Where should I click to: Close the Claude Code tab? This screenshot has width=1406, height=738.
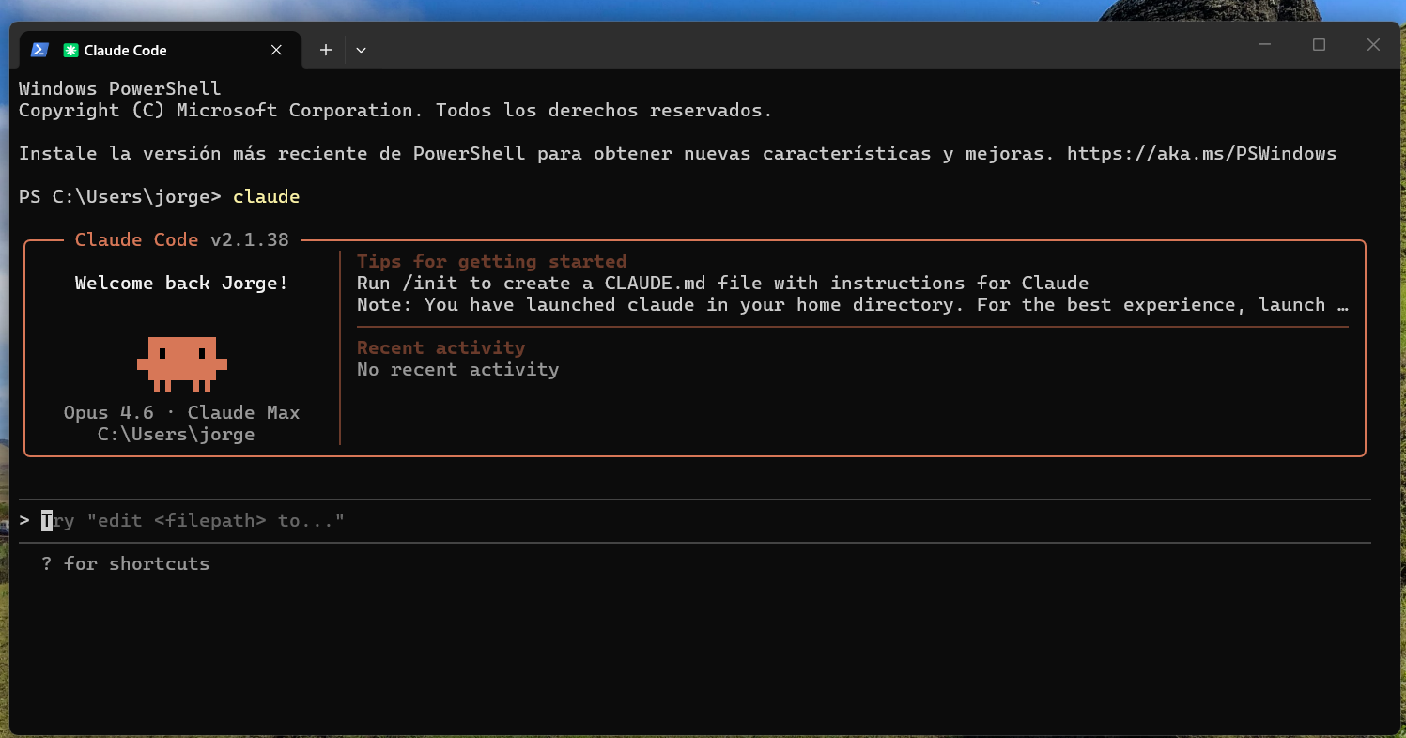tap(276, 50)
